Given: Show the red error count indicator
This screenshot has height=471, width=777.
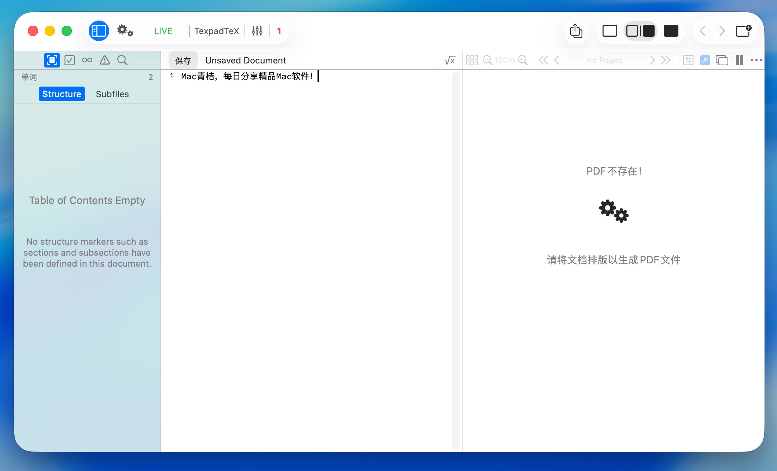Looking at the screenshot, I should tap(279, 31).
